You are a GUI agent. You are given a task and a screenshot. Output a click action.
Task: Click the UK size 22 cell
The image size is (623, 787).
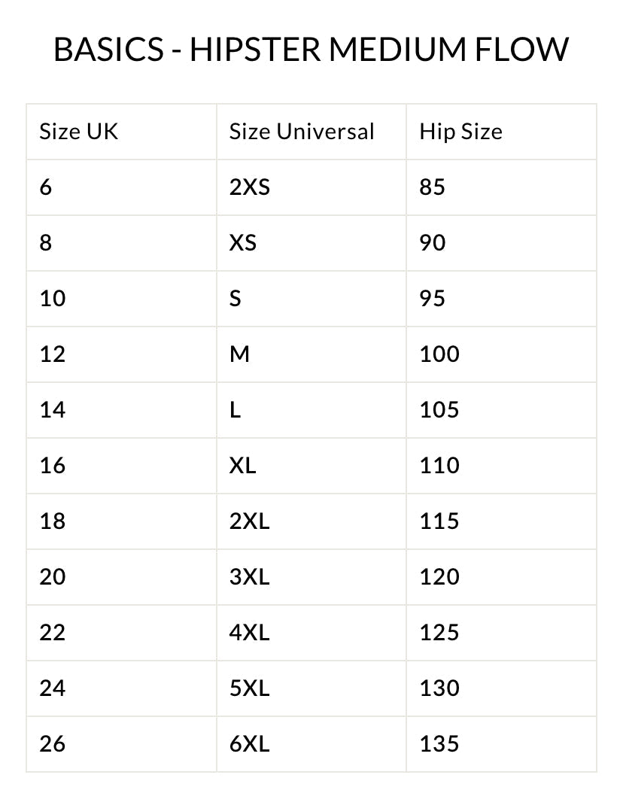53,633
